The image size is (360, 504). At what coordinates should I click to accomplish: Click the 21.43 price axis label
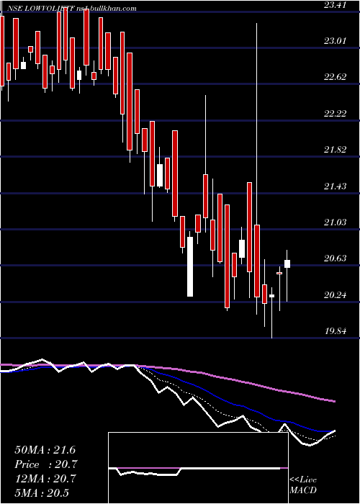click(x=335, y=186)
